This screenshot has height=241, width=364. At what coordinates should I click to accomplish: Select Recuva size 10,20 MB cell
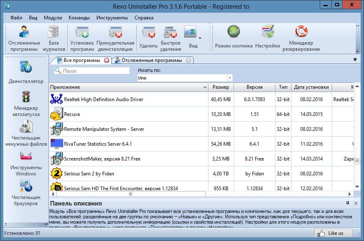(221, 114)
